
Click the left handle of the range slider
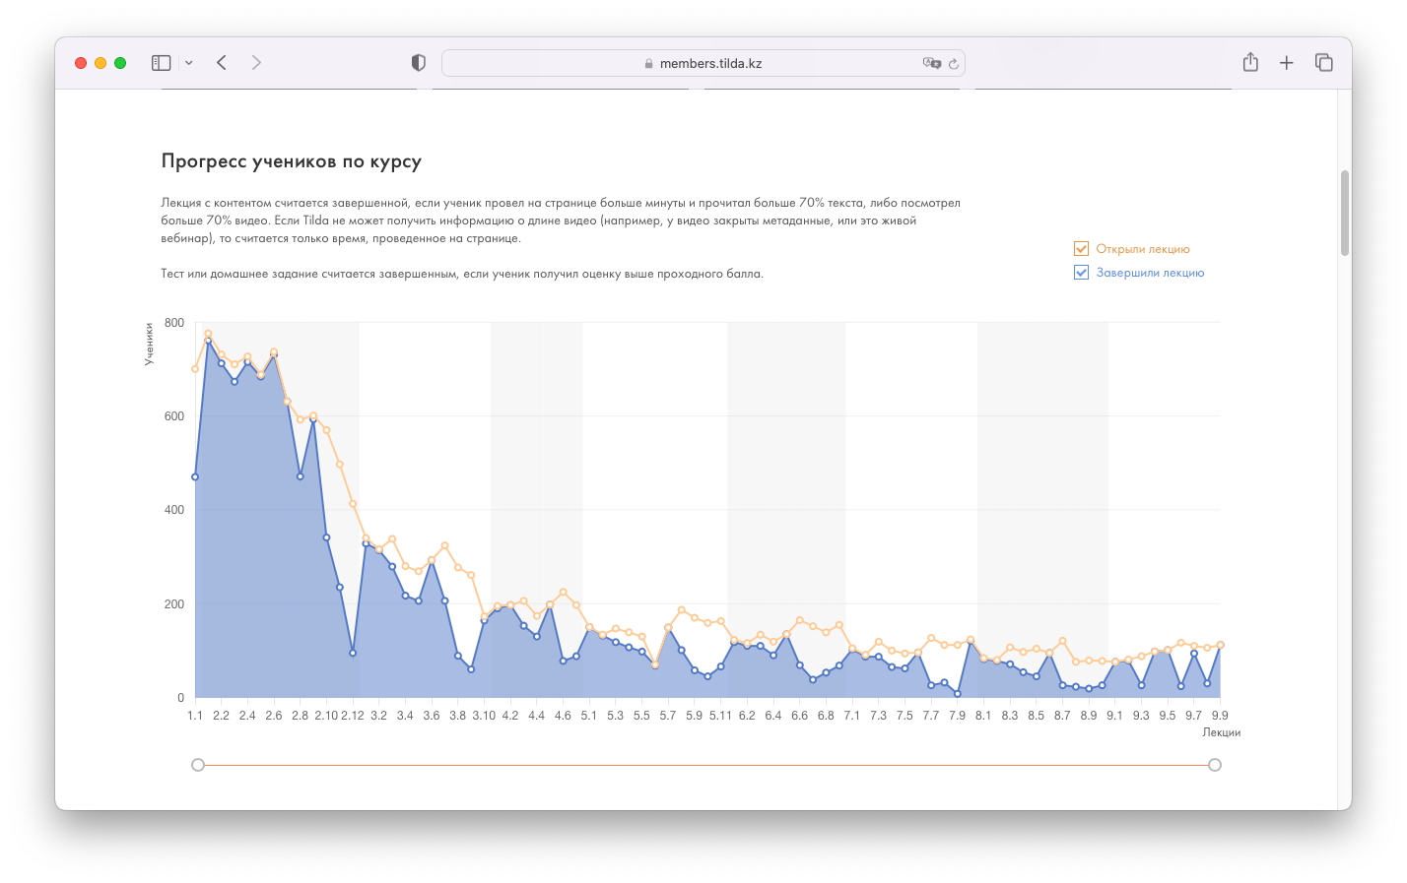pos(198,765)
